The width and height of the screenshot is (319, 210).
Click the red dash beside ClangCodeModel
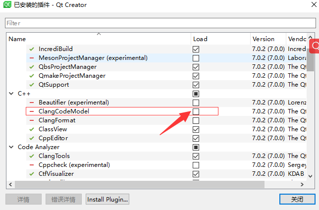(32, 111)
